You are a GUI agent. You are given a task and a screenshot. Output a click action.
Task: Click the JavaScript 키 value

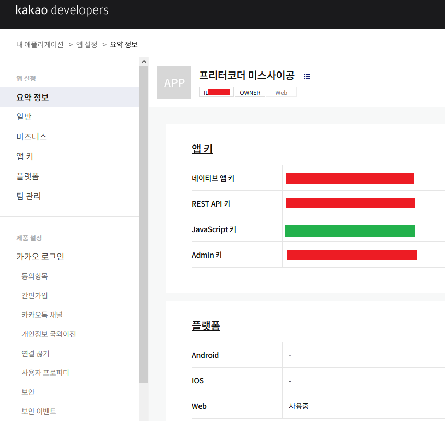349,231
